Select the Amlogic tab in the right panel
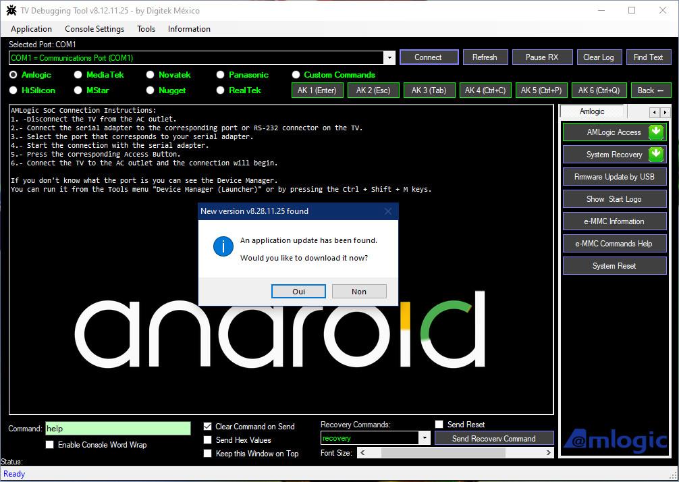 [591, 111]
